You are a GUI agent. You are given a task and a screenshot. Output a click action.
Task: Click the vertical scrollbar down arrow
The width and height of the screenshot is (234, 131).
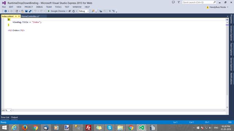(227, 107)
